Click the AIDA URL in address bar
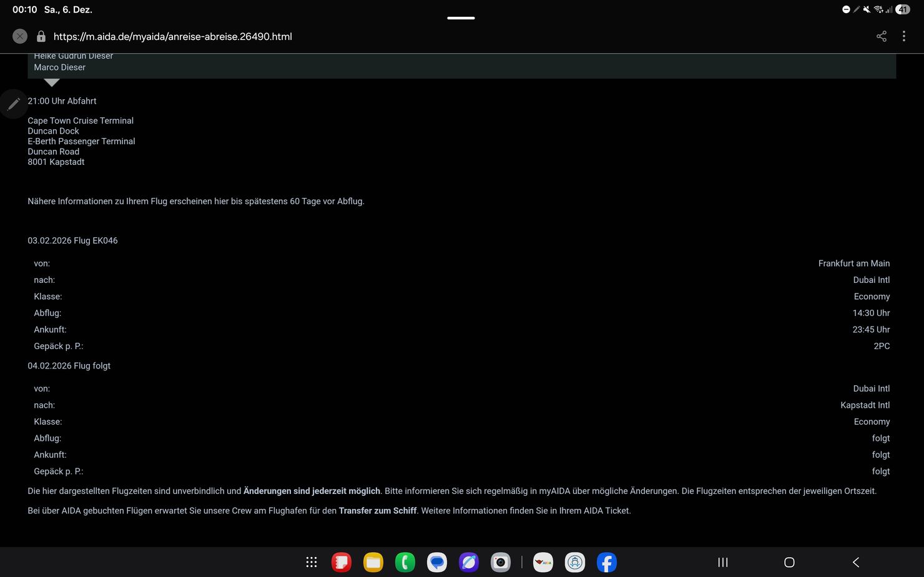Viewport: 924px width, 577px height. tap(172, 36)
